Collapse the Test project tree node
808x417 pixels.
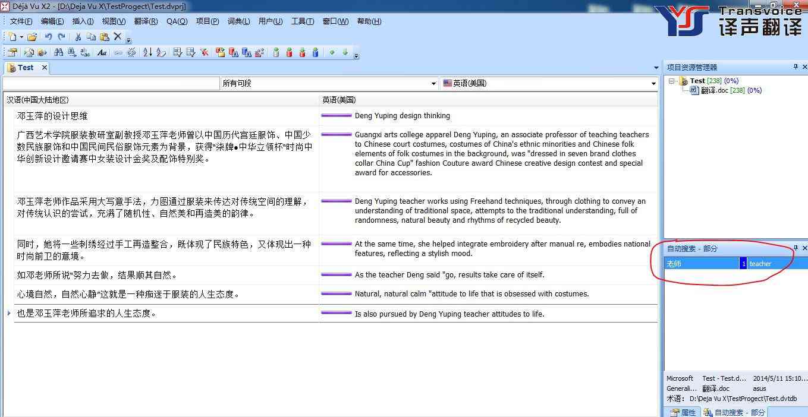pos(671,81)
